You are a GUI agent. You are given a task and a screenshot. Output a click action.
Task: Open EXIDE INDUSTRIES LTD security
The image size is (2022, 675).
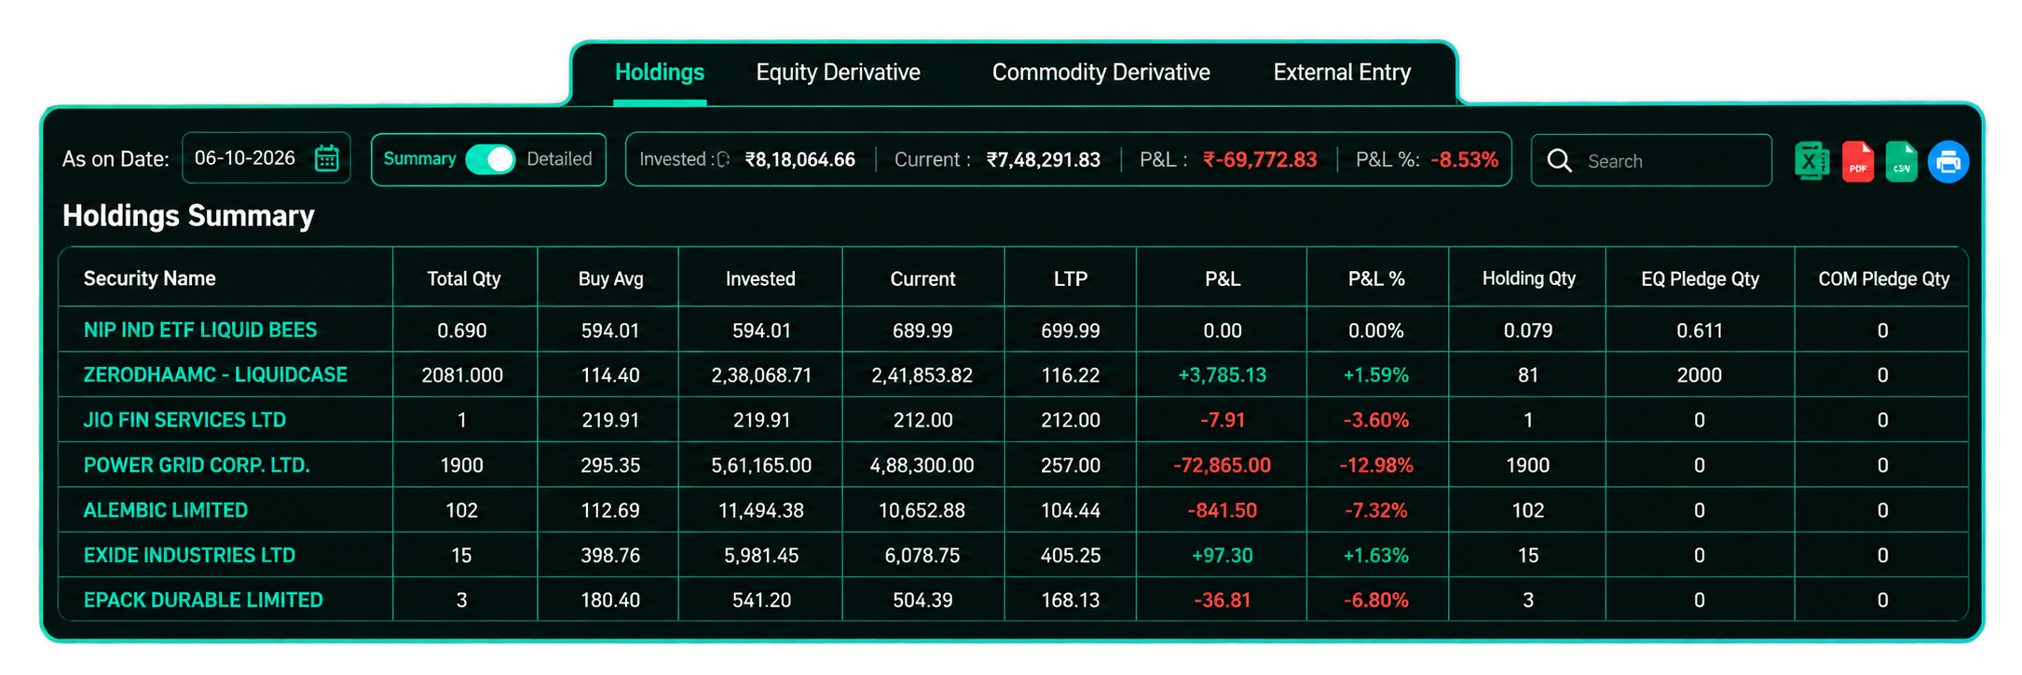pos(189,555)
